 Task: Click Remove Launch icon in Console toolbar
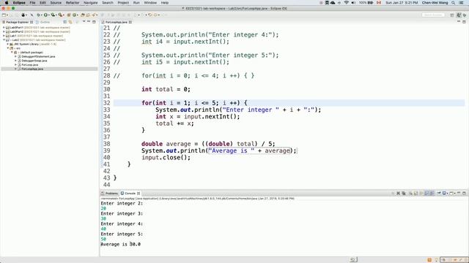(398, 193)
